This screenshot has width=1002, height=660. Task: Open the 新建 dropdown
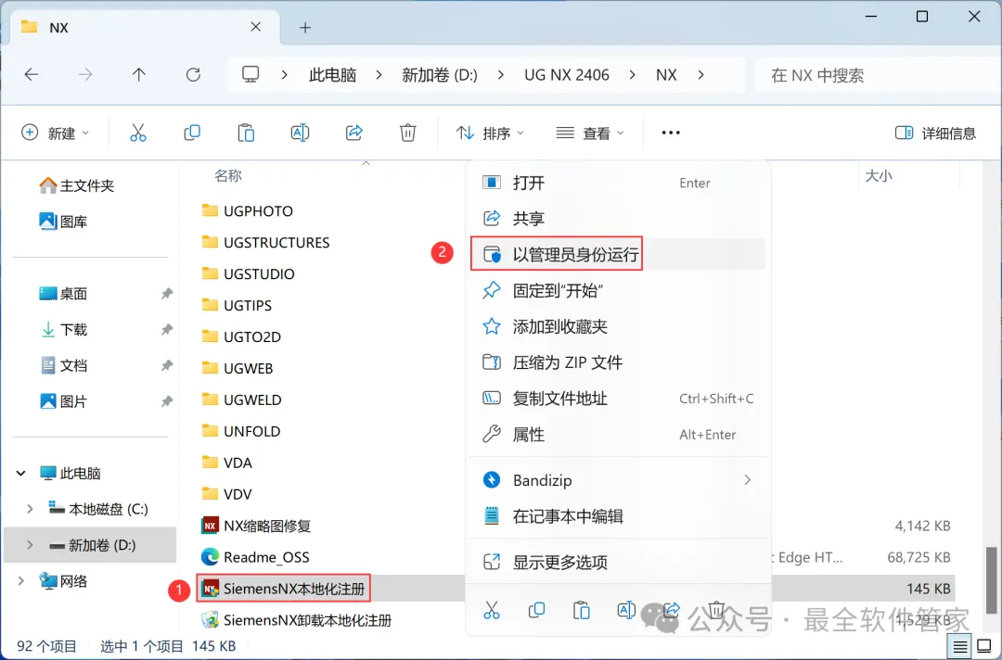click(55, 133)
